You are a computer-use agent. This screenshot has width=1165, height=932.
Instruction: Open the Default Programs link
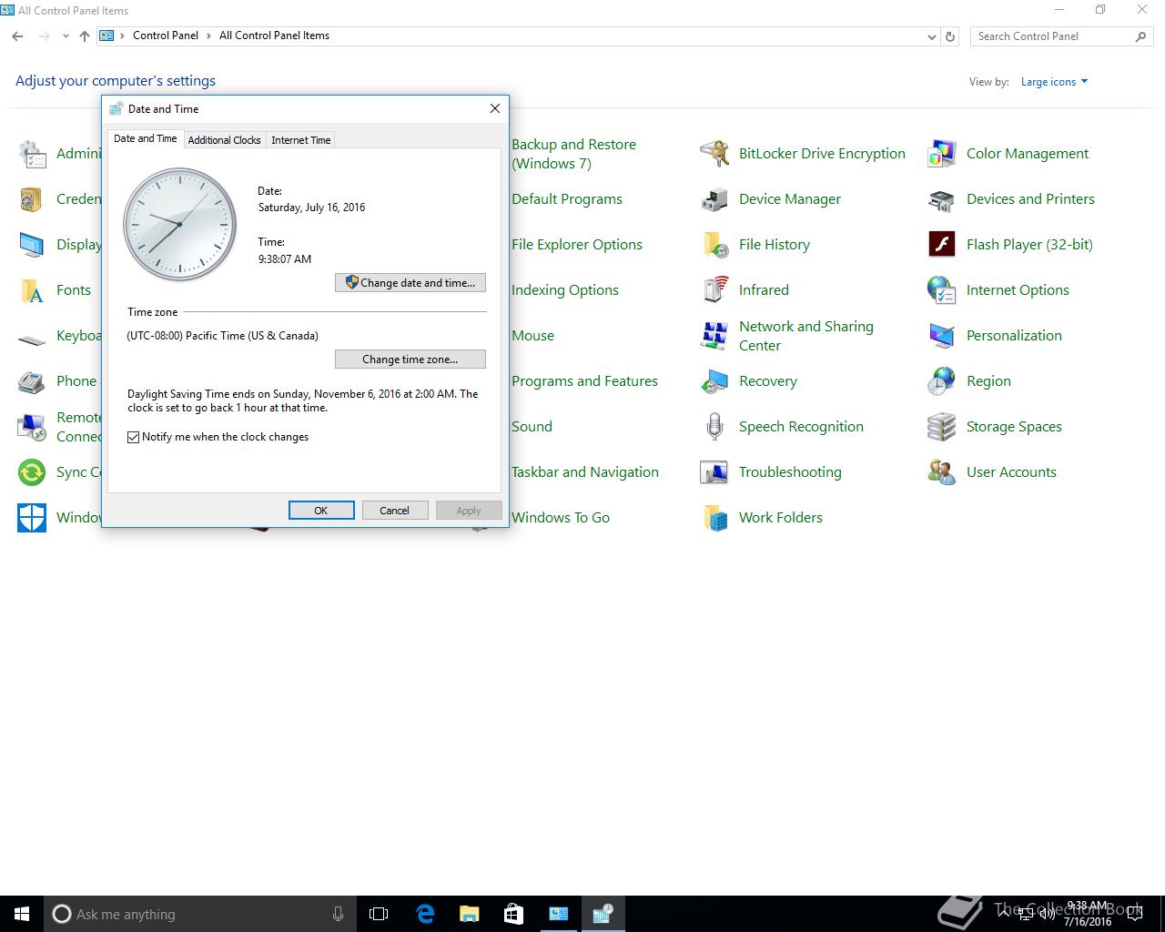pyautogui.click(x=567, y=199)
